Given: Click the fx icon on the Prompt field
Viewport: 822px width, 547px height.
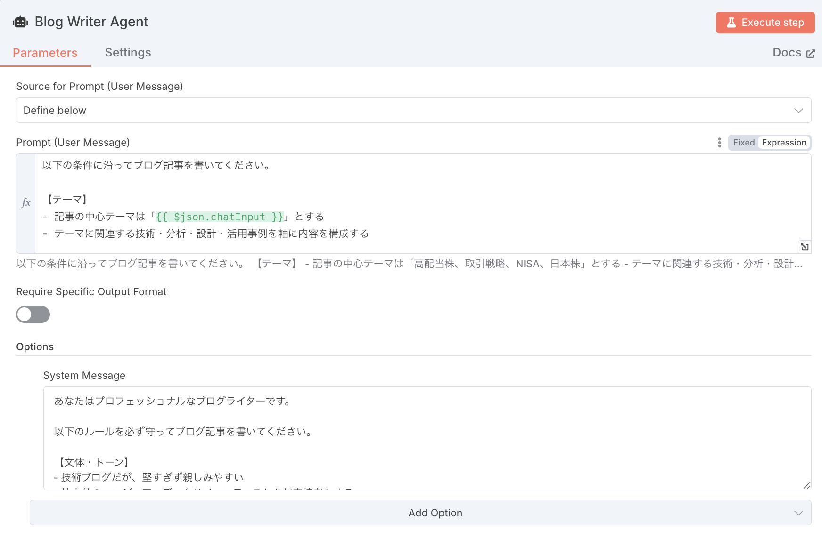Looking at the screenshot, I should coord(26,202).
